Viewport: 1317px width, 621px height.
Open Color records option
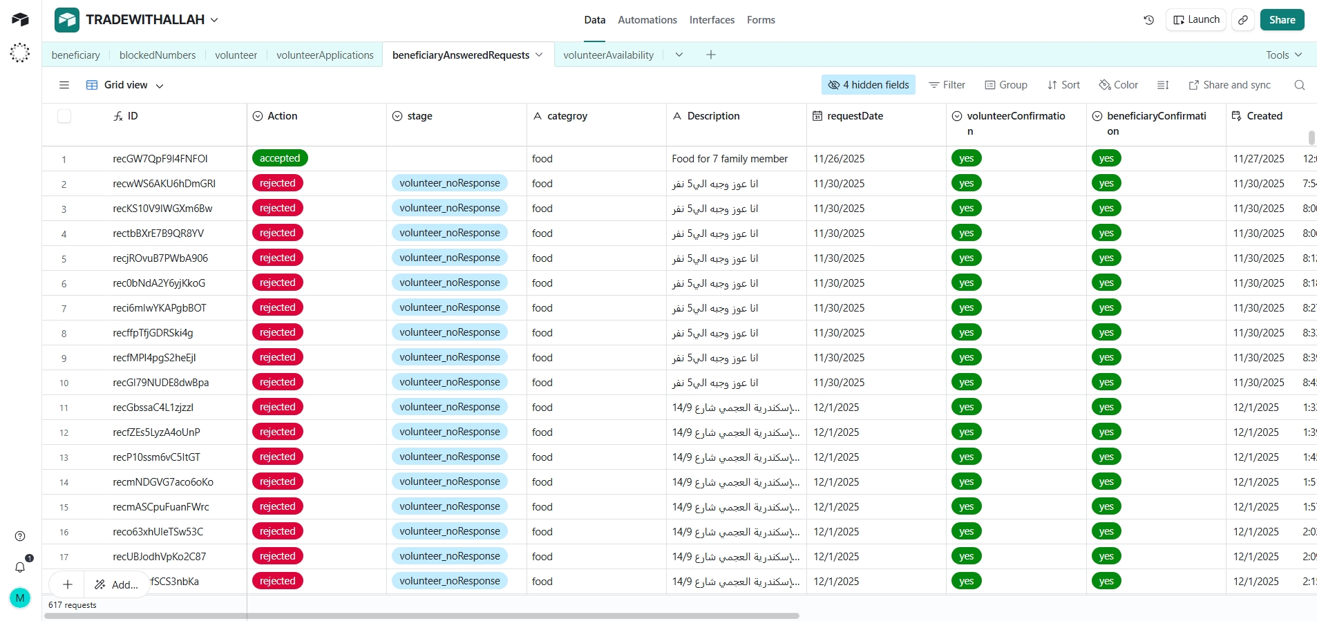1119,85
